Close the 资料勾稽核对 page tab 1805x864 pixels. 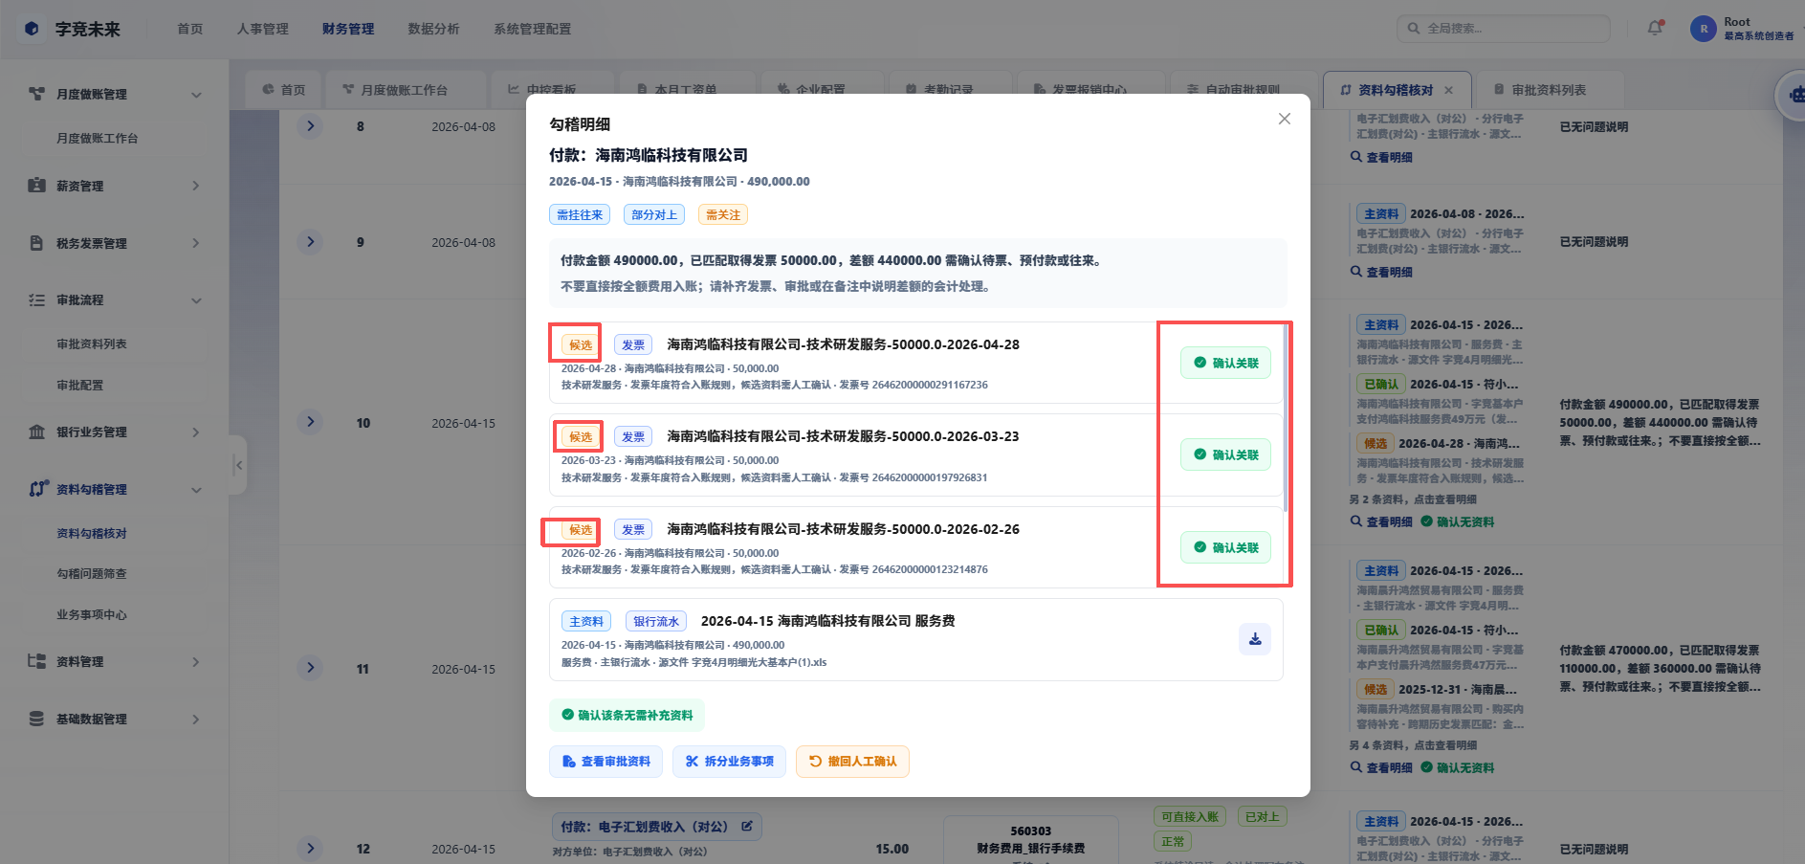[x=1449, y=90]
